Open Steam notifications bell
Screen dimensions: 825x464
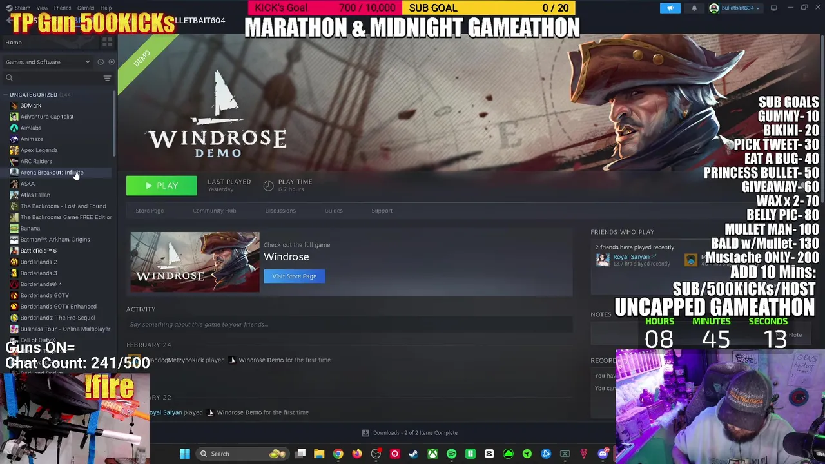pyautogui.click(x=694, y=8)
